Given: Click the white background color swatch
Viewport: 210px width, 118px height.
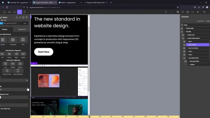Looking at the screenshot, I should pyautogui.click(x=0, y=97).
